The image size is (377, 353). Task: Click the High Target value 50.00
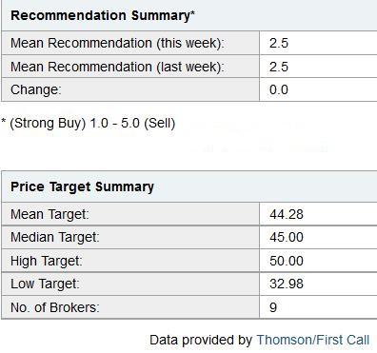287,261
